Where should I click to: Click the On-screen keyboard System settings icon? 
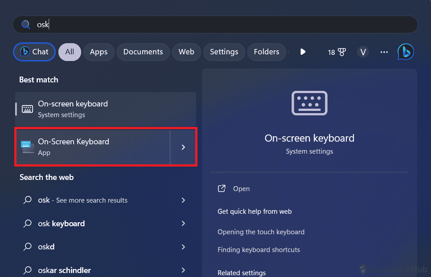click(27, 108)
